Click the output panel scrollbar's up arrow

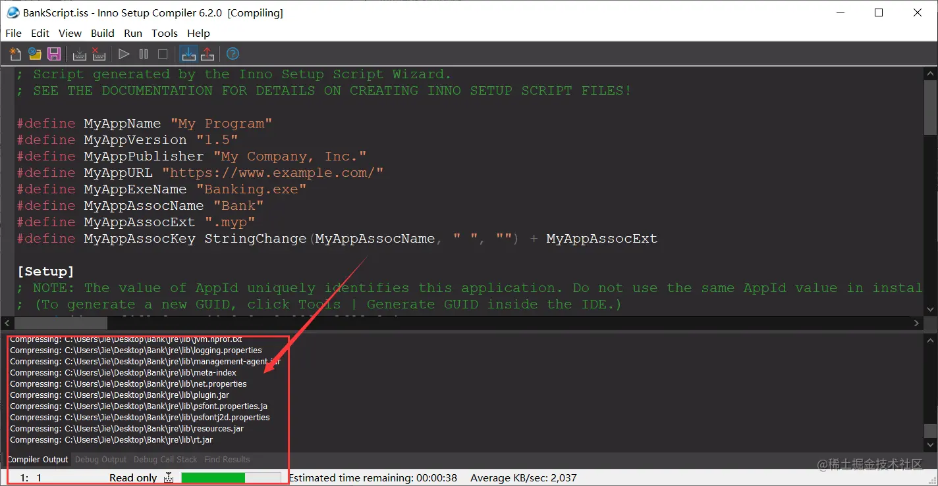tap(930, 341)
